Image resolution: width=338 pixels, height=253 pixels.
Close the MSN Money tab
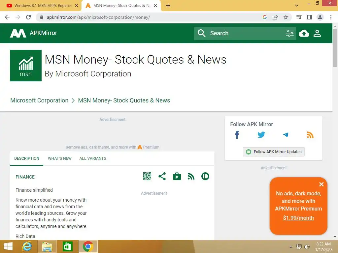coord(155,6)
